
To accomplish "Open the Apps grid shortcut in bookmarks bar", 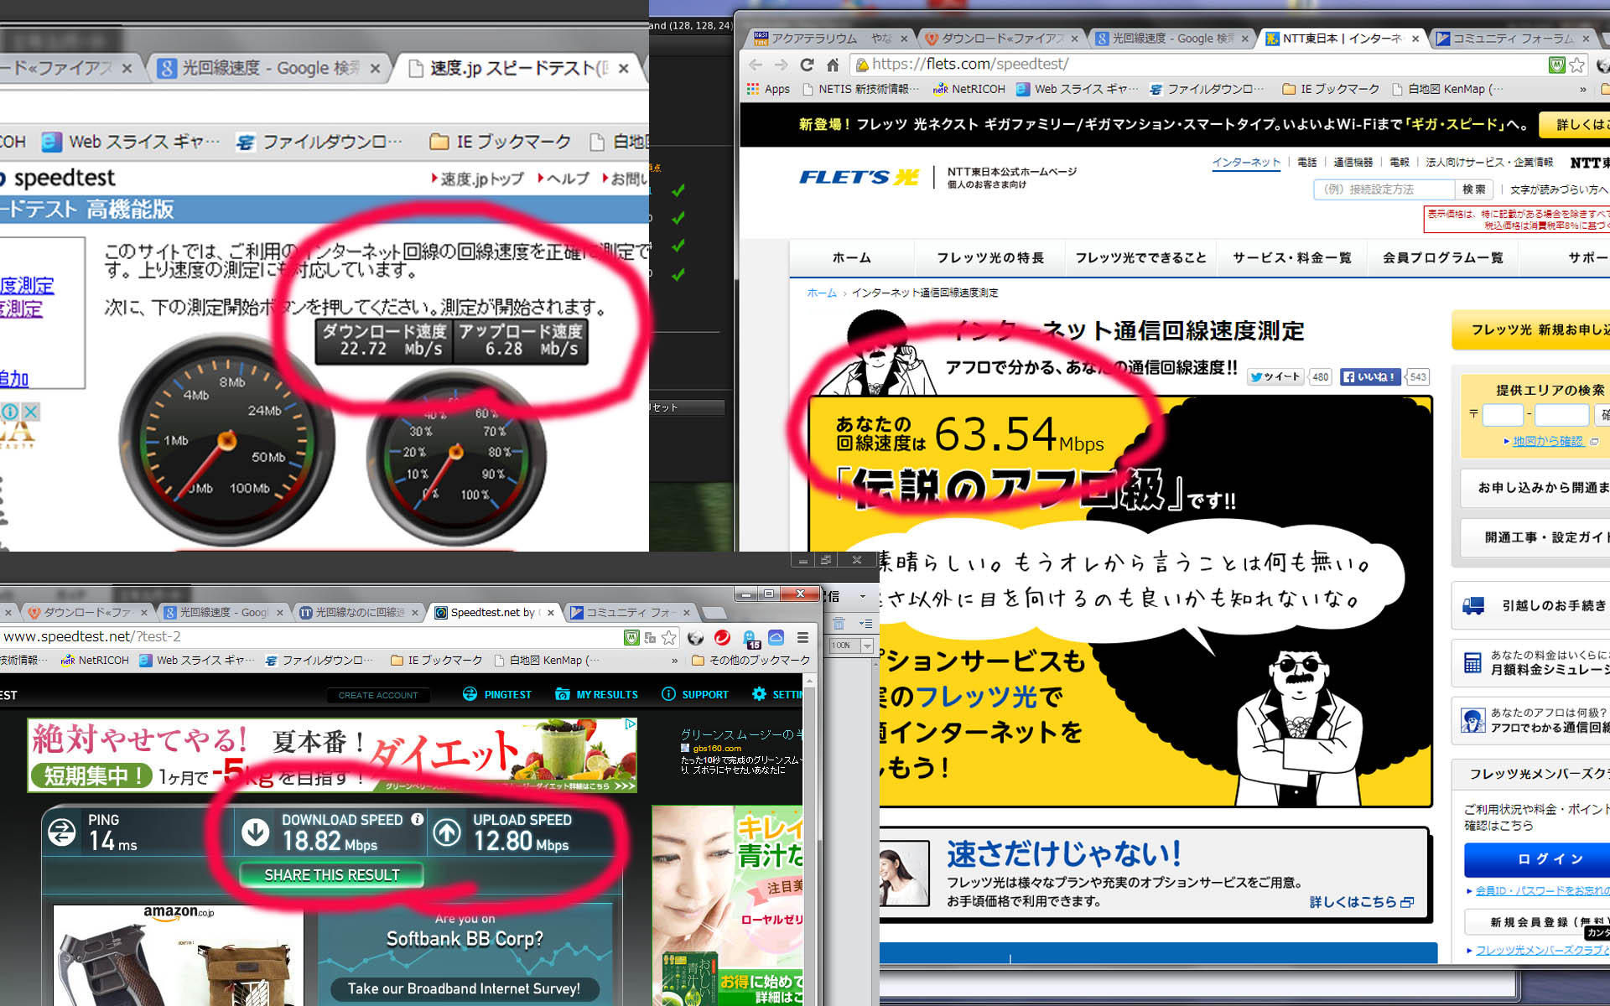I will 768,89.
